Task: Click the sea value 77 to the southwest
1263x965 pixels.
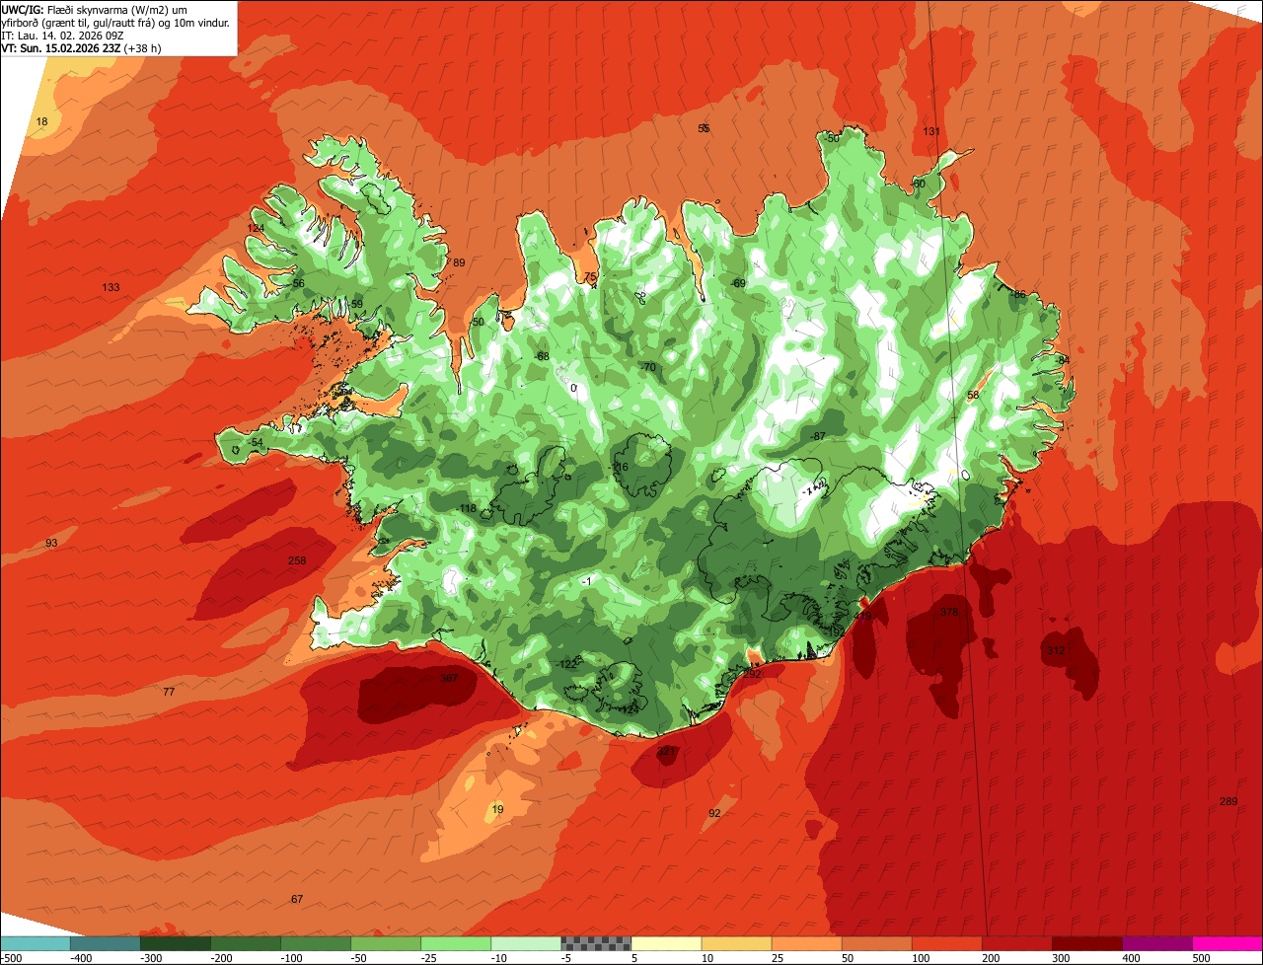Action: 169,692
